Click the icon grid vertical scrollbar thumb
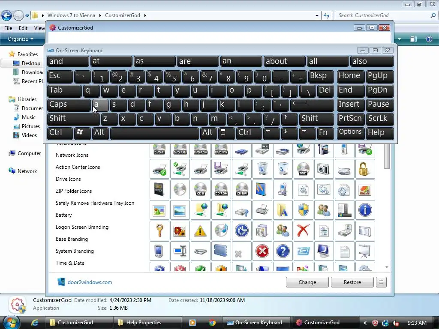Screen dimensions: 439x329 coord(387,156)
